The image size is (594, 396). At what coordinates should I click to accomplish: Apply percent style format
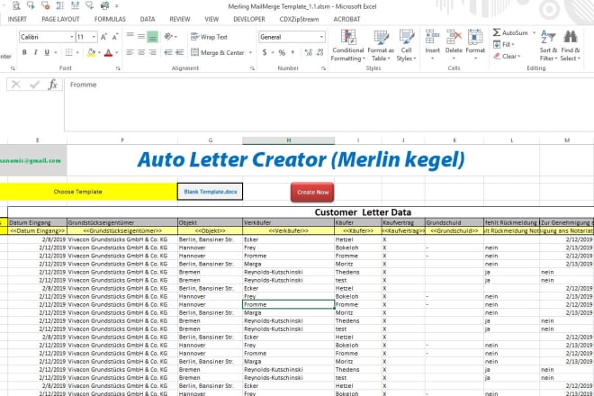click(x=282, y=52)
